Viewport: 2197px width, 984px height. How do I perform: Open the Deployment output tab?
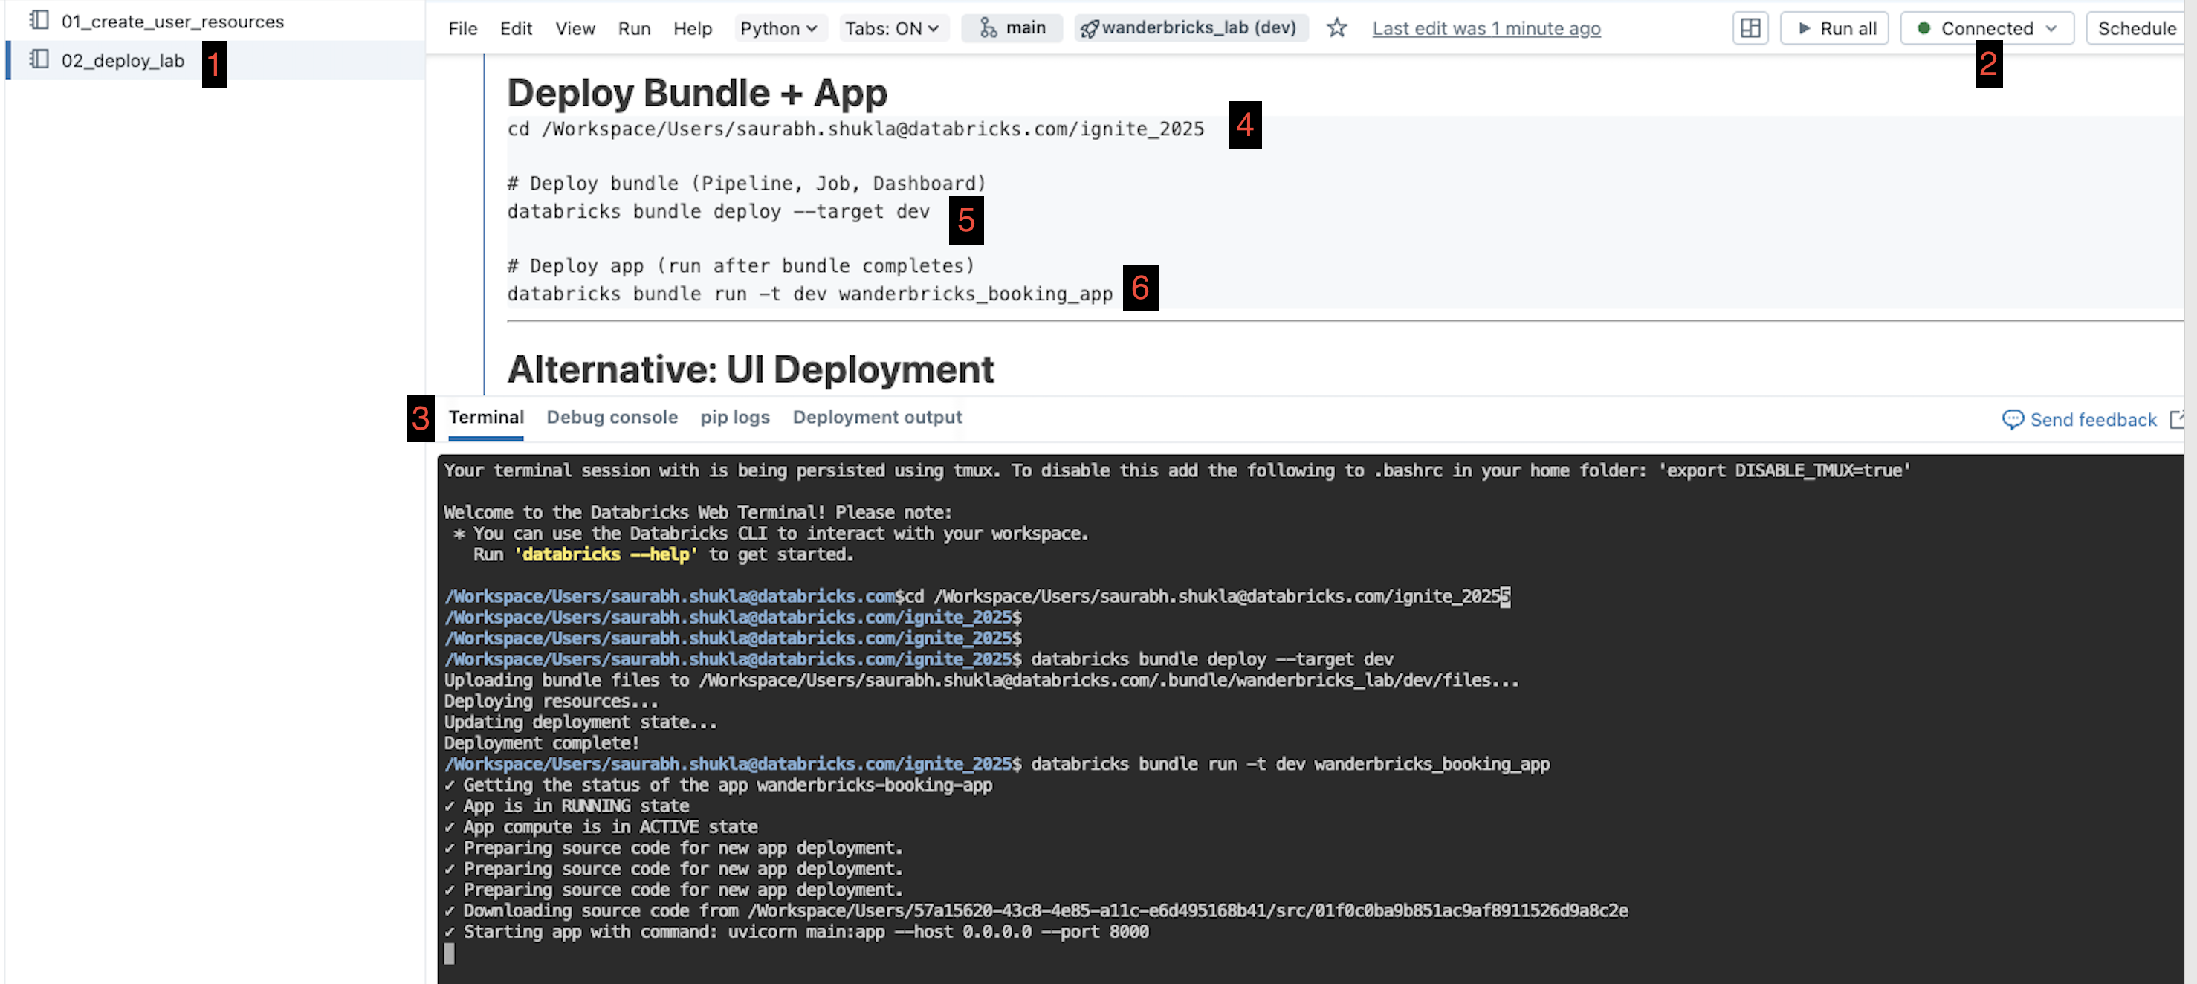coord(877,417)
